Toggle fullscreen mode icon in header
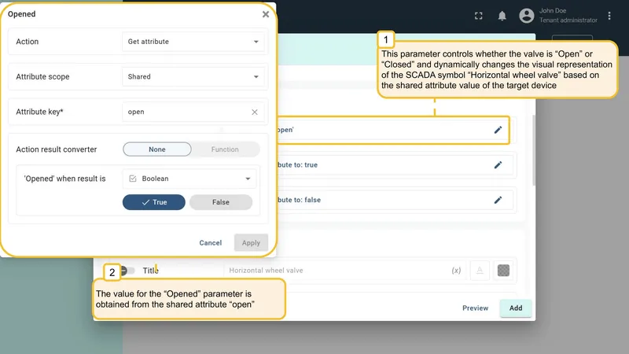Viewport: 629px width, 354px height. pyautogui.click(x=478, y=16)
